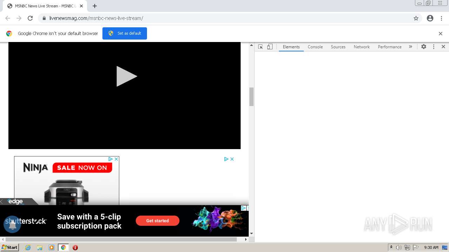Dismiss the default browser notification bar
Screen dimensions: 449x252
[x=441, y=34]
